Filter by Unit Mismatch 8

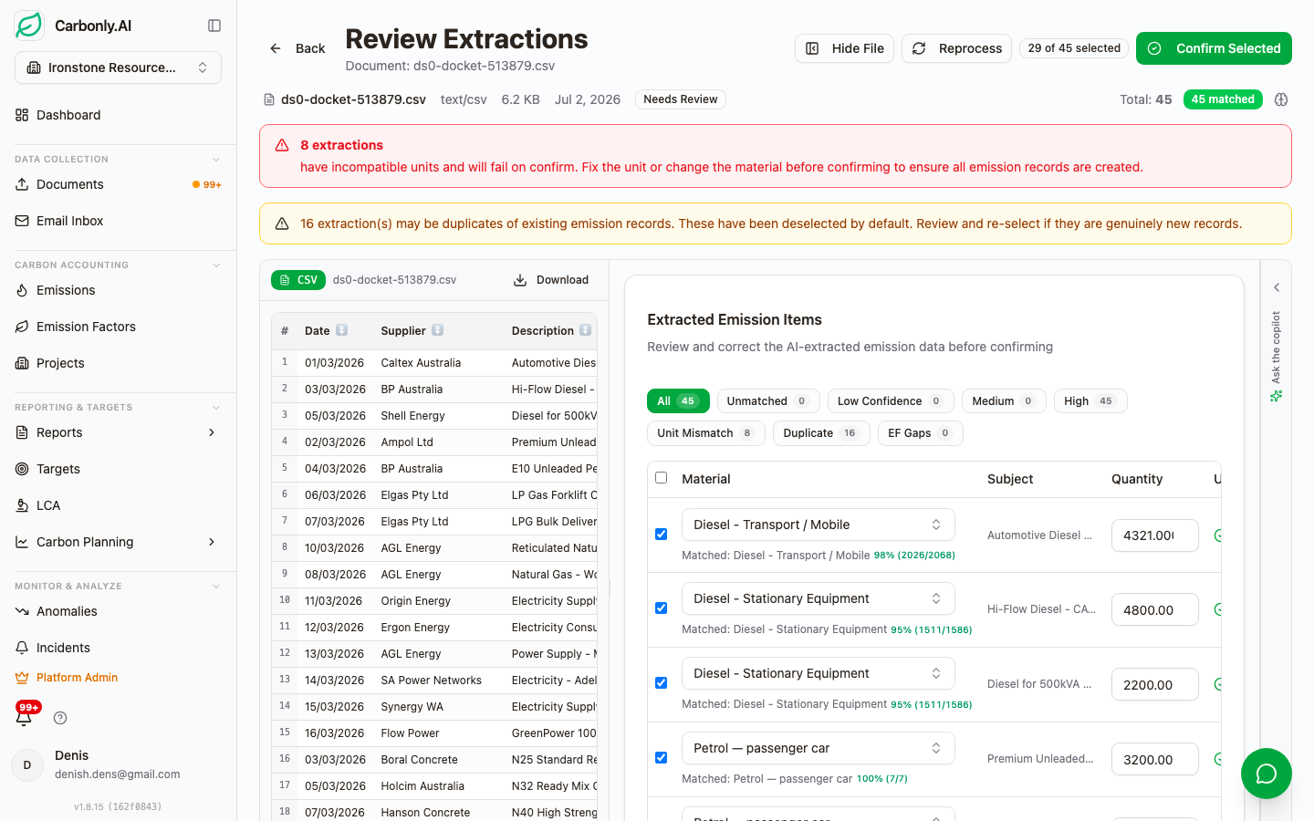706,433
